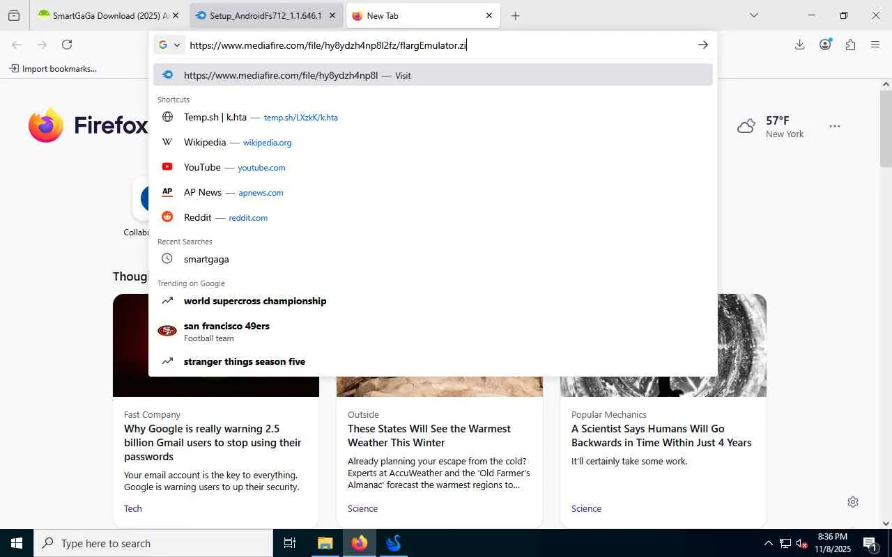Select the Temp.sh k.hta suggestion
This screenshot has height=557, width=892.
pyautogui.click(x=433, y=117)
